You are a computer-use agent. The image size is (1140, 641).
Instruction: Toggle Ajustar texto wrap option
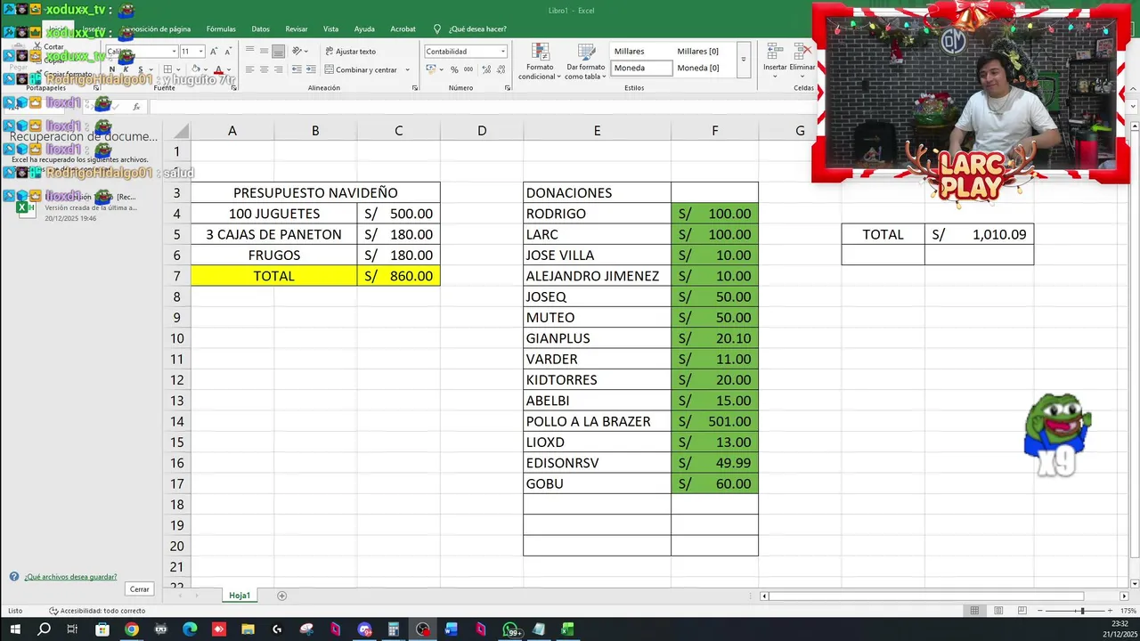pos(350,52)
